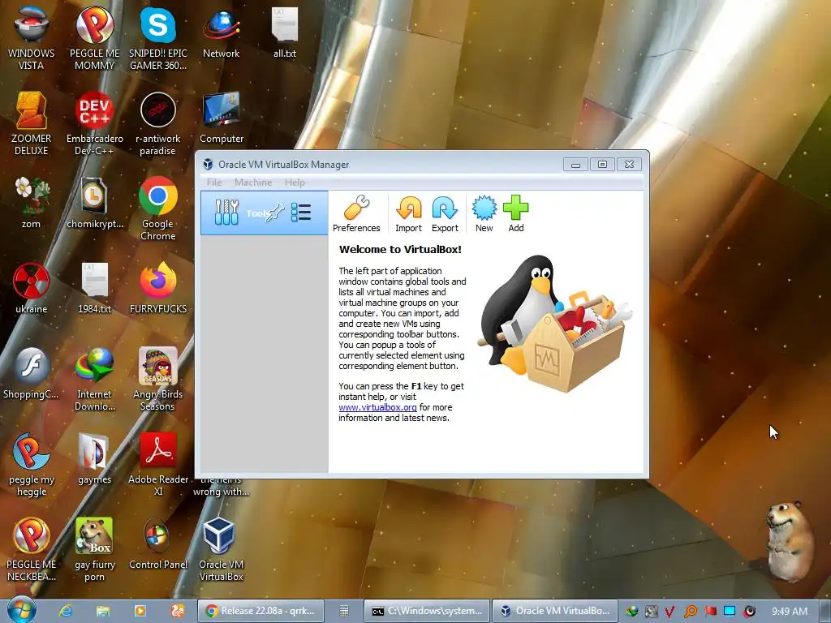Select the zom flower icon
Screen dimensions: 831x623
32,203
